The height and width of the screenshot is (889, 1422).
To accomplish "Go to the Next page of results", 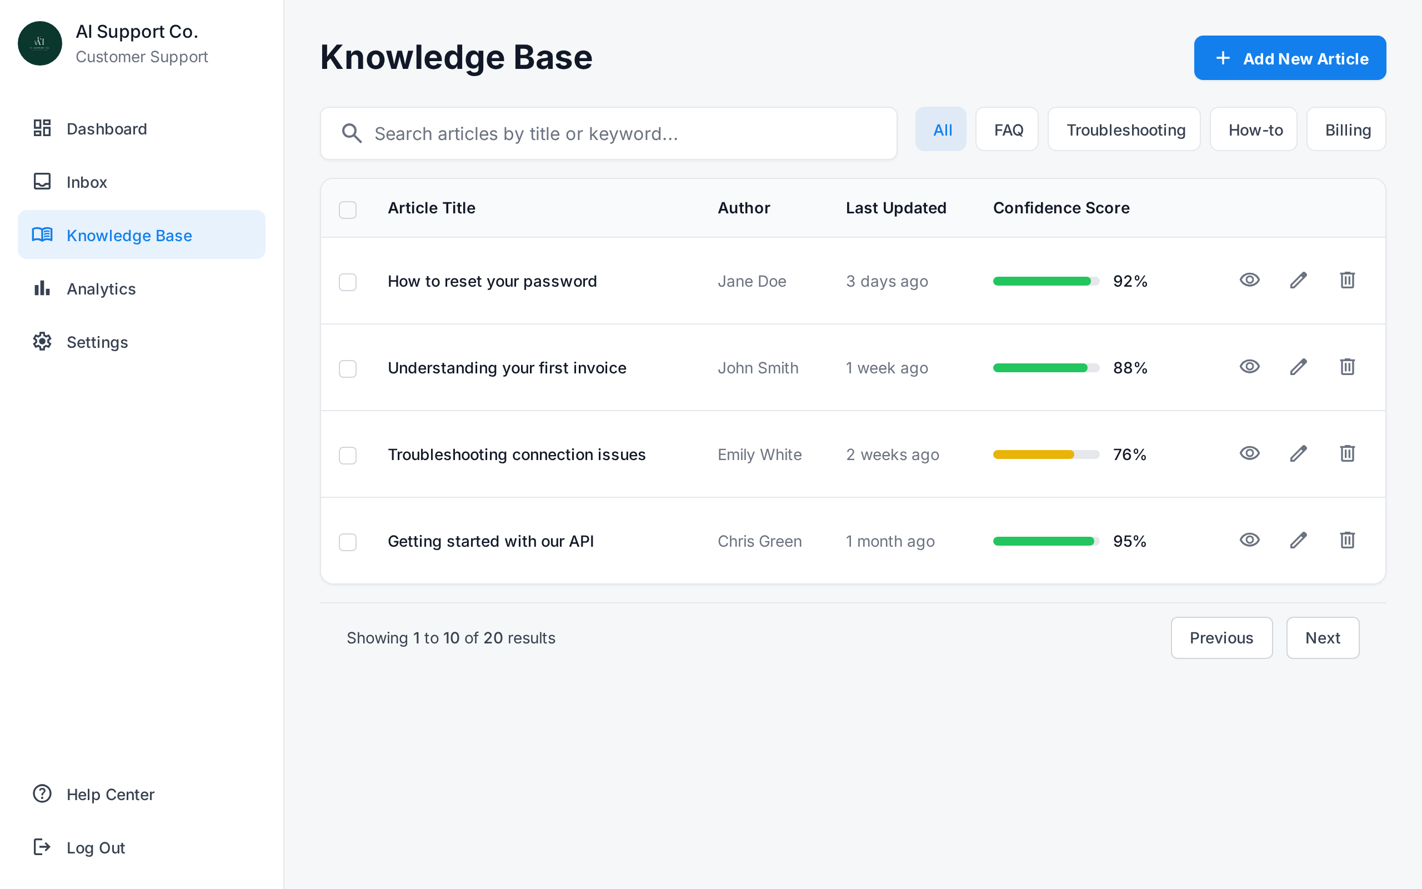I will (1323, 637).
